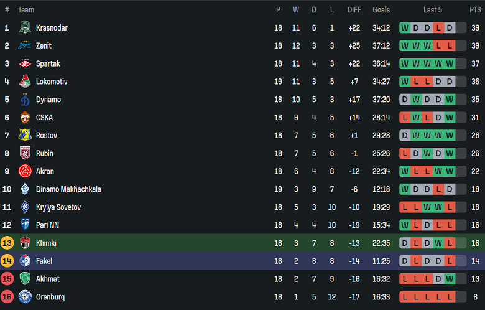Screen dimensions: 485x310
Task: Click the Last 5 column header
Action: pyautogui.click(x=433, y=10)
